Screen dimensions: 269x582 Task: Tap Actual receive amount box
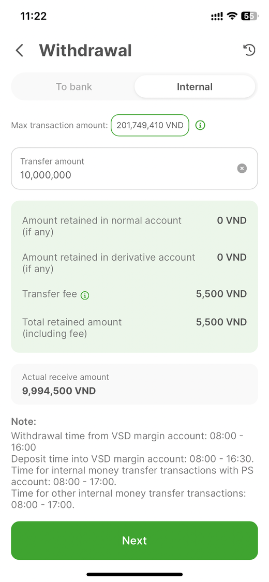(x=134, y=384)
